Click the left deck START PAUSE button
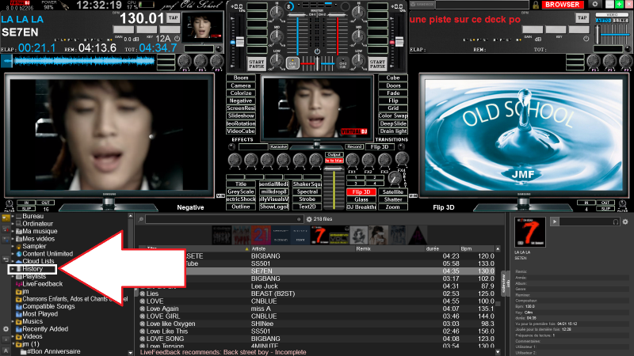Screen dimensions: 634x356 tap(256, 64)
